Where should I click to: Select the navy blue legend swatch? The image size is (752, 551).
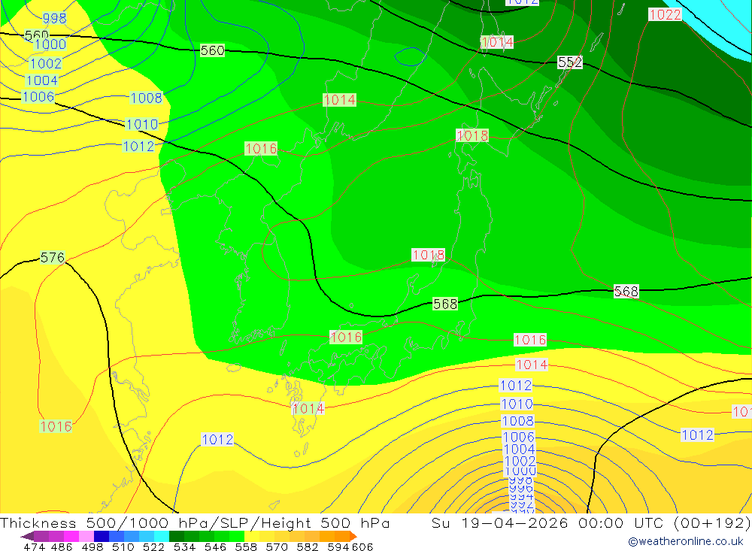coord(102,536)
